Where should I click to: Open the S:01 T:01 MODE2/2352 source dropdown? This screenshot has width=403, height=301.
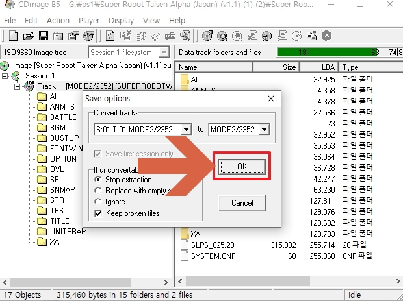click(186, 129)
